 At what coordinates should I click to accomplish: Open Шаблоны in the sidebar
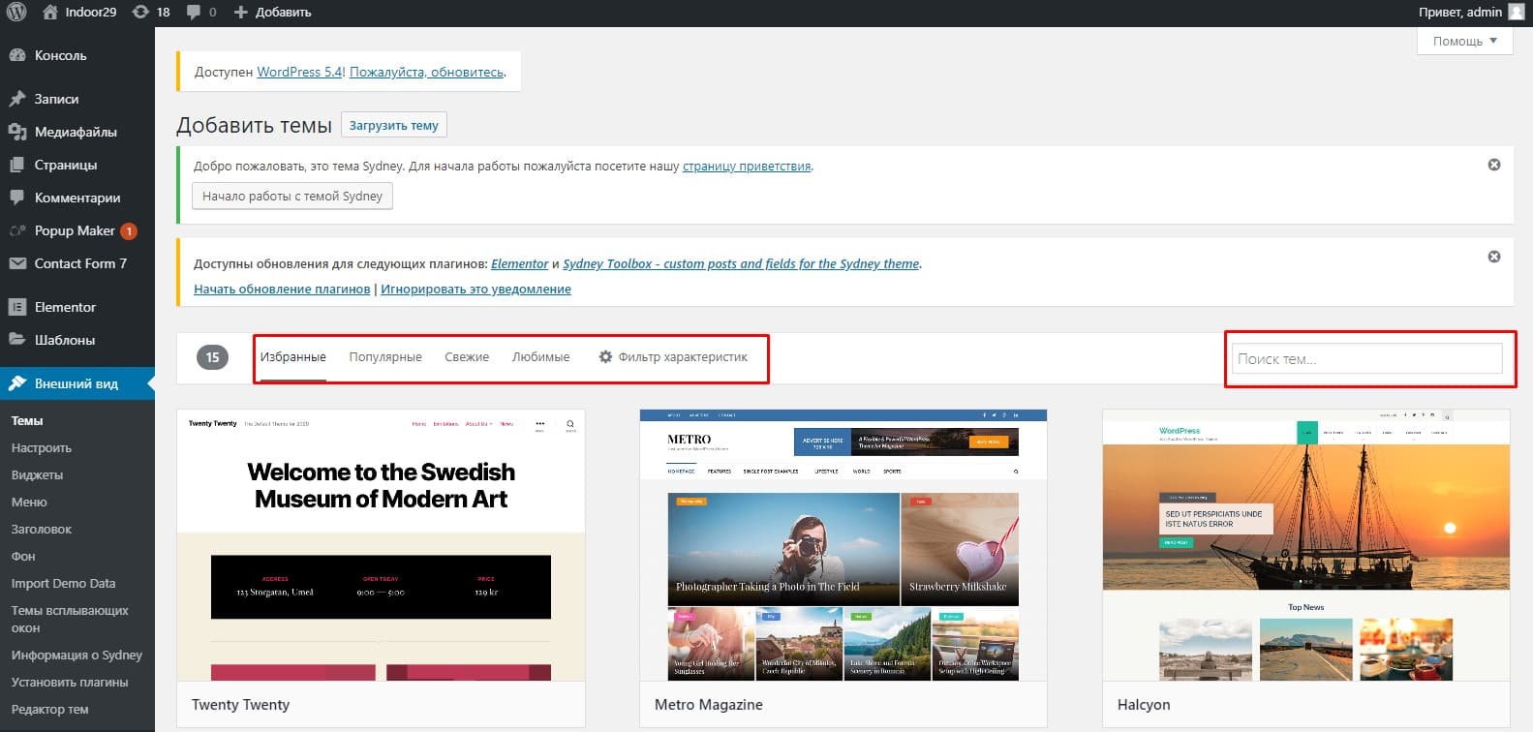tap(65, 340)
